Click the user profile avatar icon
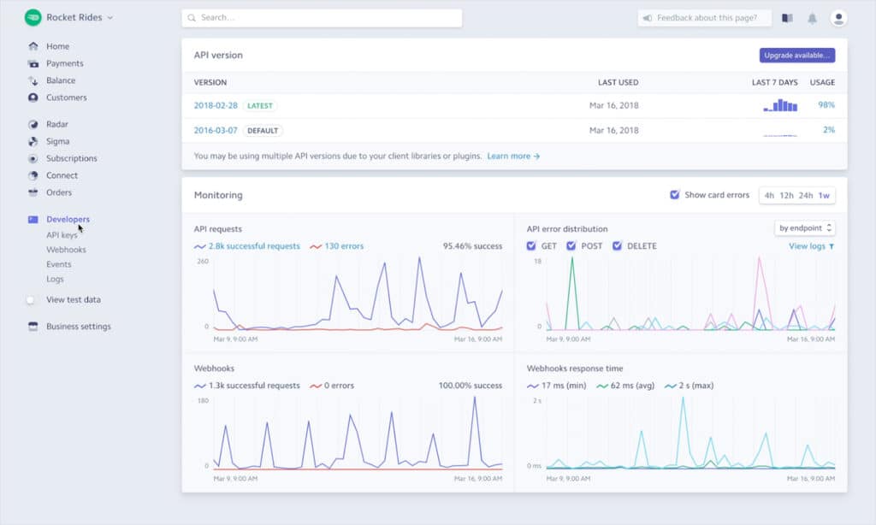This screenshot has width=876, height=525. (840, 17)
